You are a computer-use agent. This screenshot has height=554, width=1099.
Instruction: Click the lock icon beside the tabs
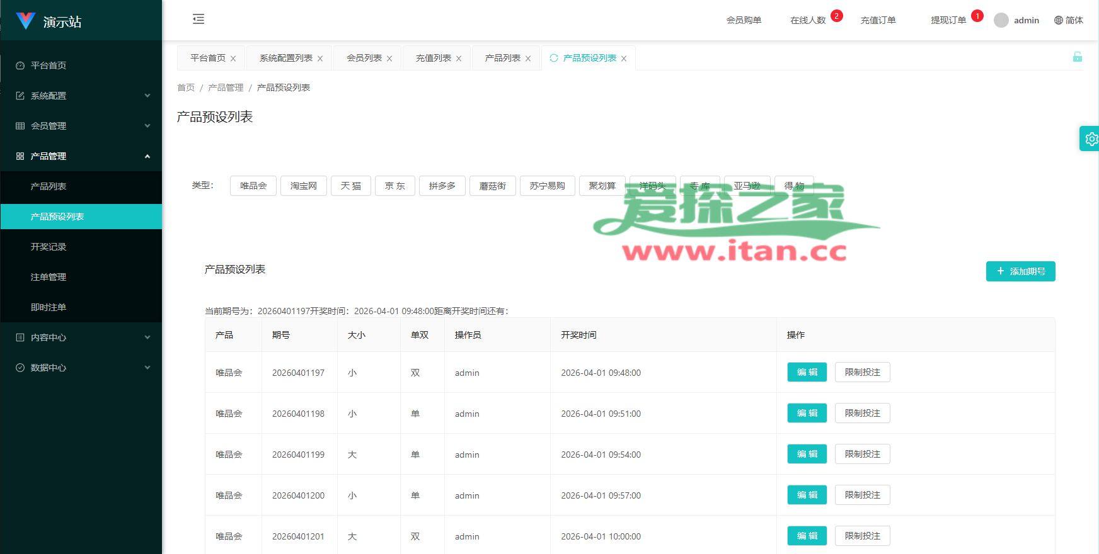1077,57
